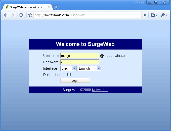171x131 pixels.
Task: Close the SurgeWeb tab
Action: pyautogui.click(x=49, y=7)
